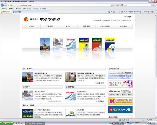Open the 会社案内 navigation tab
The image size is (157, 125).
tap(123, 26)
